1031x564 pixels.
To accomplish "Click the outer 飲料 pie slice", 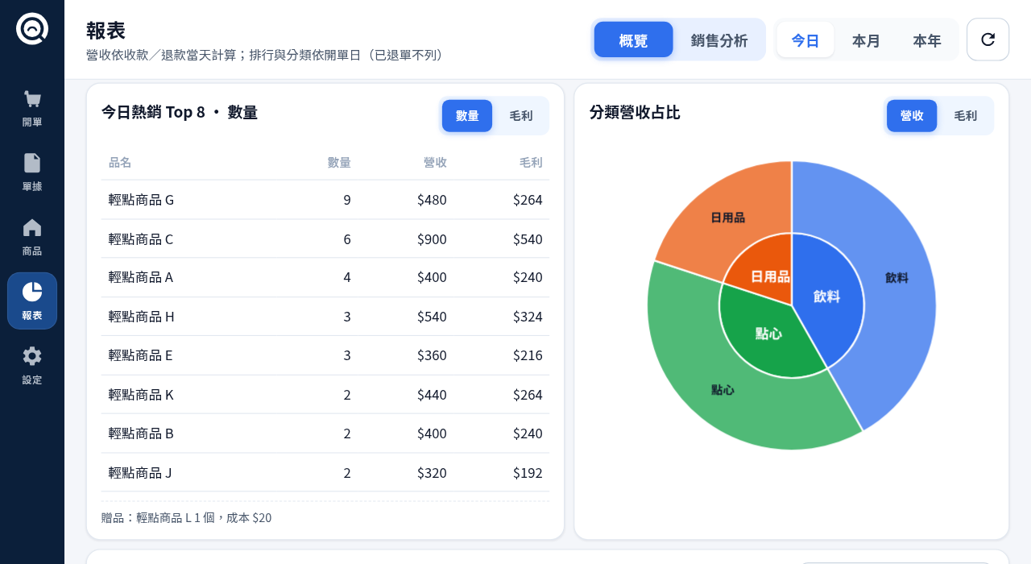I will pyautogui.click(x=896, y=278).
